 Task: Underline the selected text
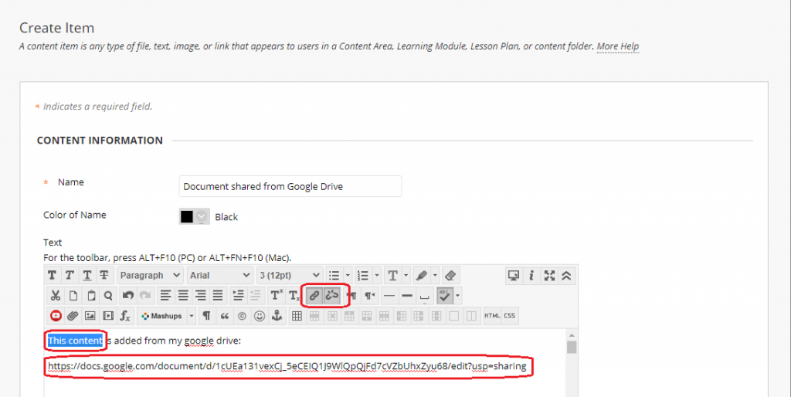[87, 276]
